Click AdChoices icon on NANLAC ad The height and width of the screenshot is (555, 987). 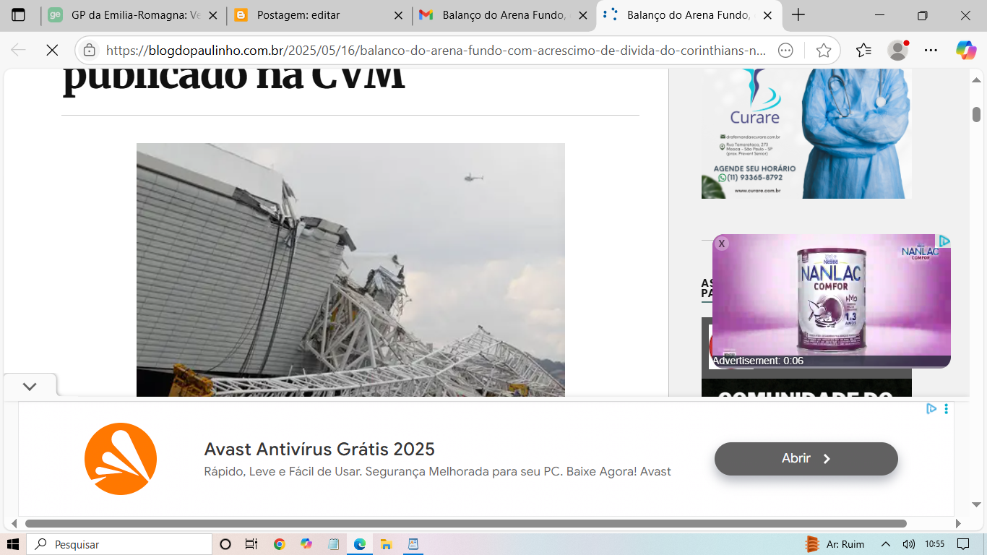coord(944,241)
